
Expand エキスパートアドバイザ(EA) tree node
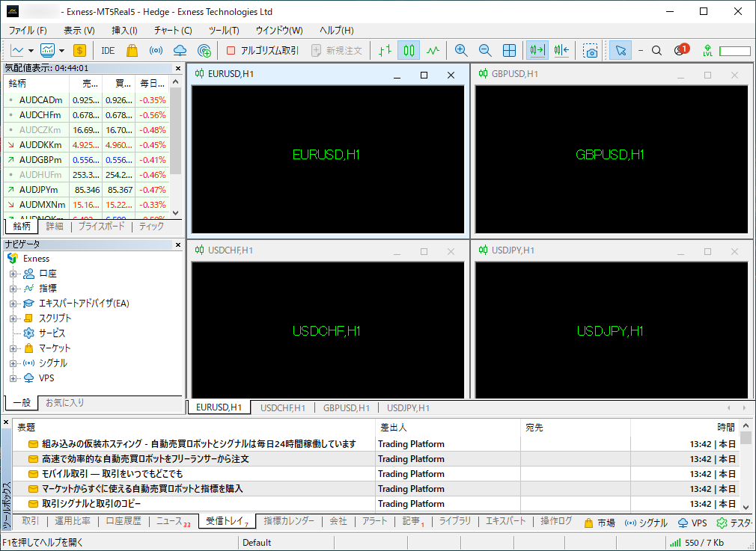point(13,304)
